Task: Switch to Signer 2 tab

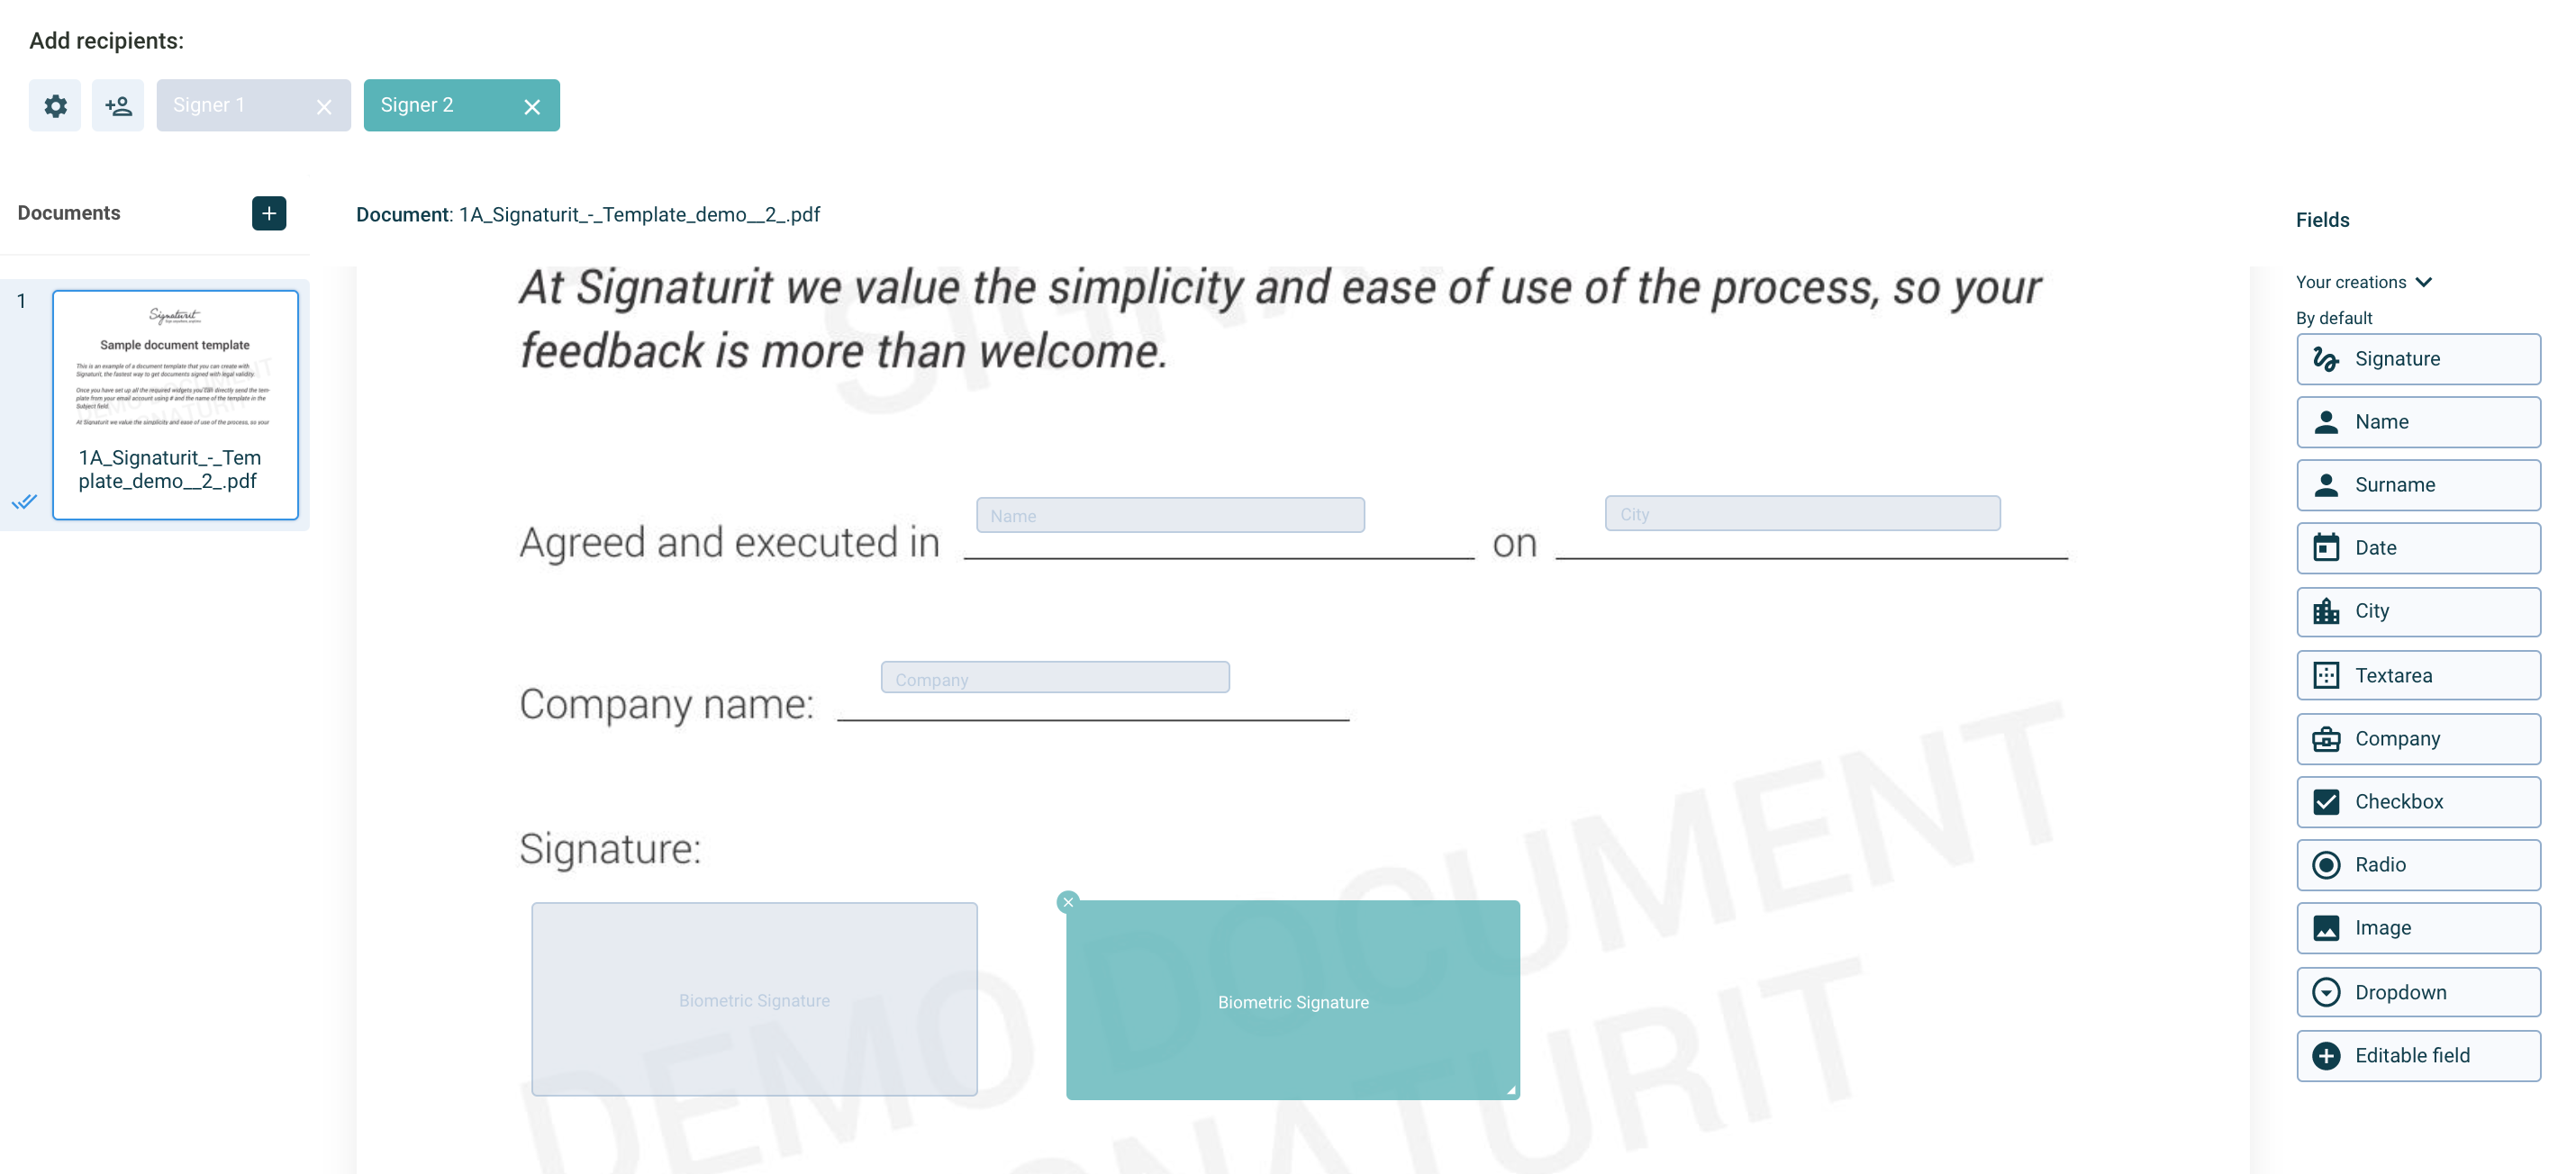Action: [440, 105]
